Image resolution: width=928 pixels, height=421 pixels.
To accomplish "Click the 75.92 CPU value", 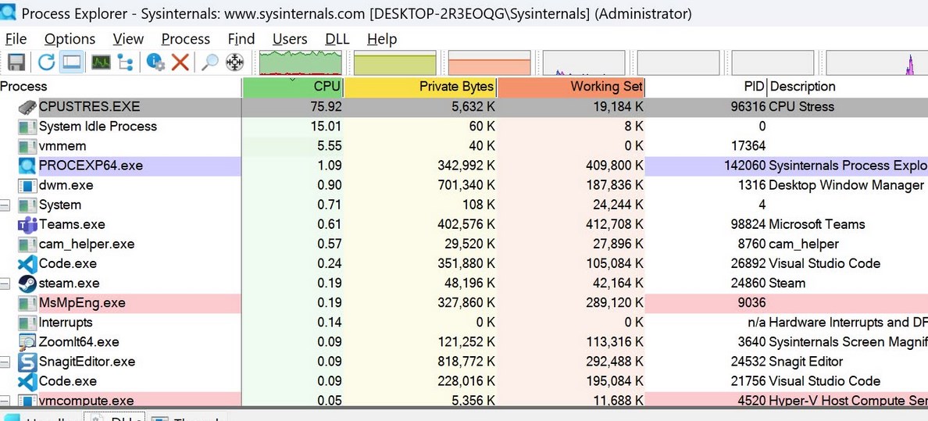I will point(326,106).
